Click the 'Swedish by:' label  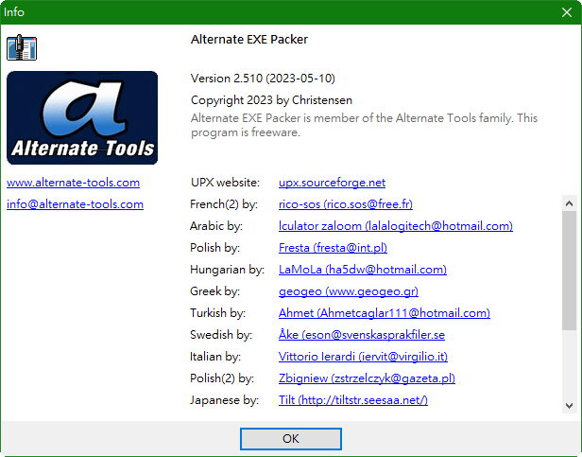pyautogui.click(x=221, y=335)
